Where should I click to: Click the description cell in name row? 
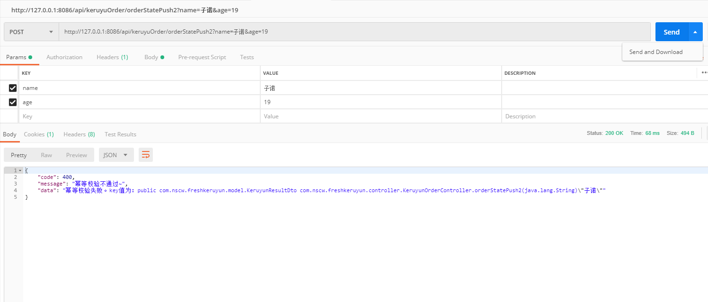click(x=604, y=88)
